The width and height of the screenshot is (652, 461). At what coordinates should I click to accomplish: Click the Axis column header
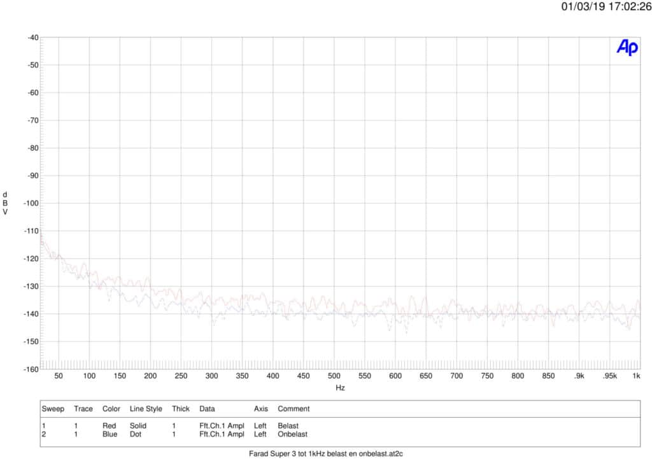click(x=260, y=409)
